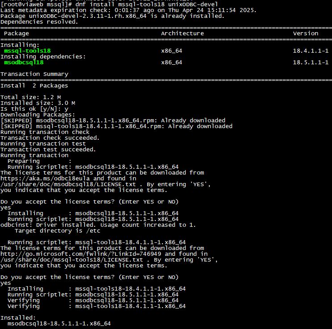Click the 'Installed:' heading
Screen dimensions: 332x329
click(18, 318)
